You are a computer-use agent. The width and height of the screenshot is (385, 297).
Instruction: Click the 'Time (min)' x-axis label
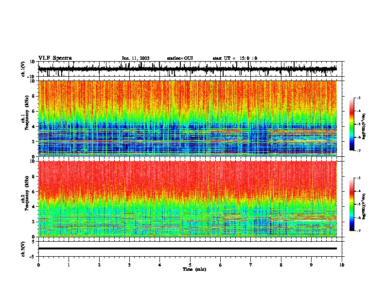tap(194, 269)
